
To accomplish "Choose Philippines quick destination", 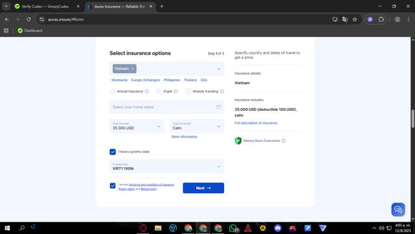I will pyautogui.click(x=171, y=80).
